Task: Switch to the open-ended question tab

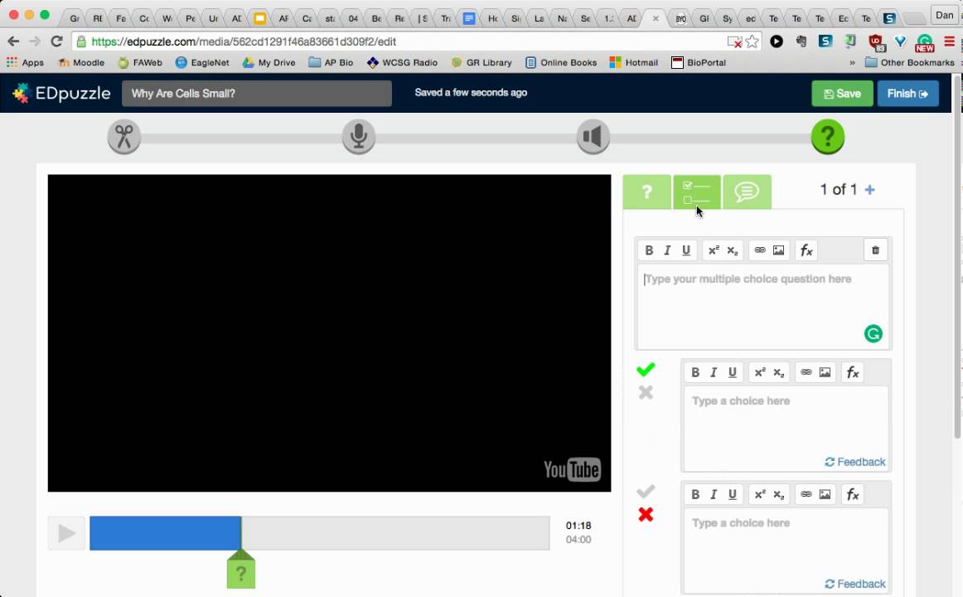Action: pos(646,192)
